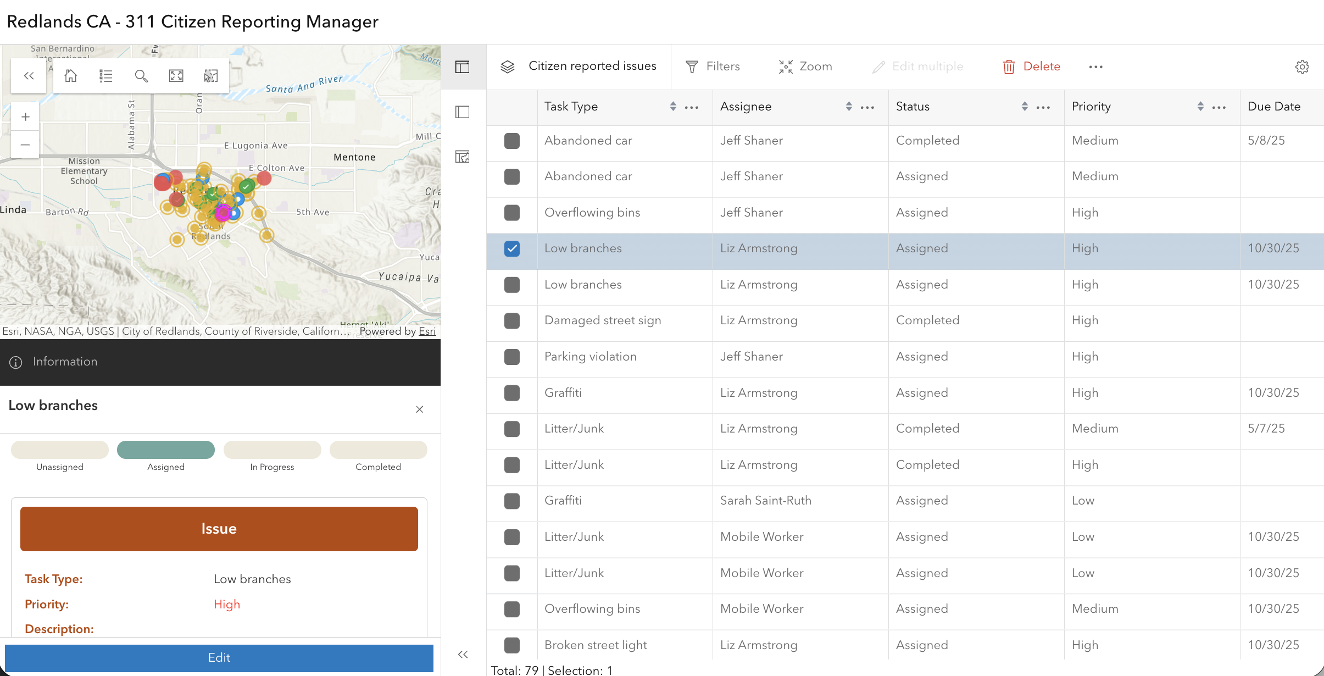
Task: Open the map search magnifier tool
Action: pyautogui.click(x=141, y=76)
